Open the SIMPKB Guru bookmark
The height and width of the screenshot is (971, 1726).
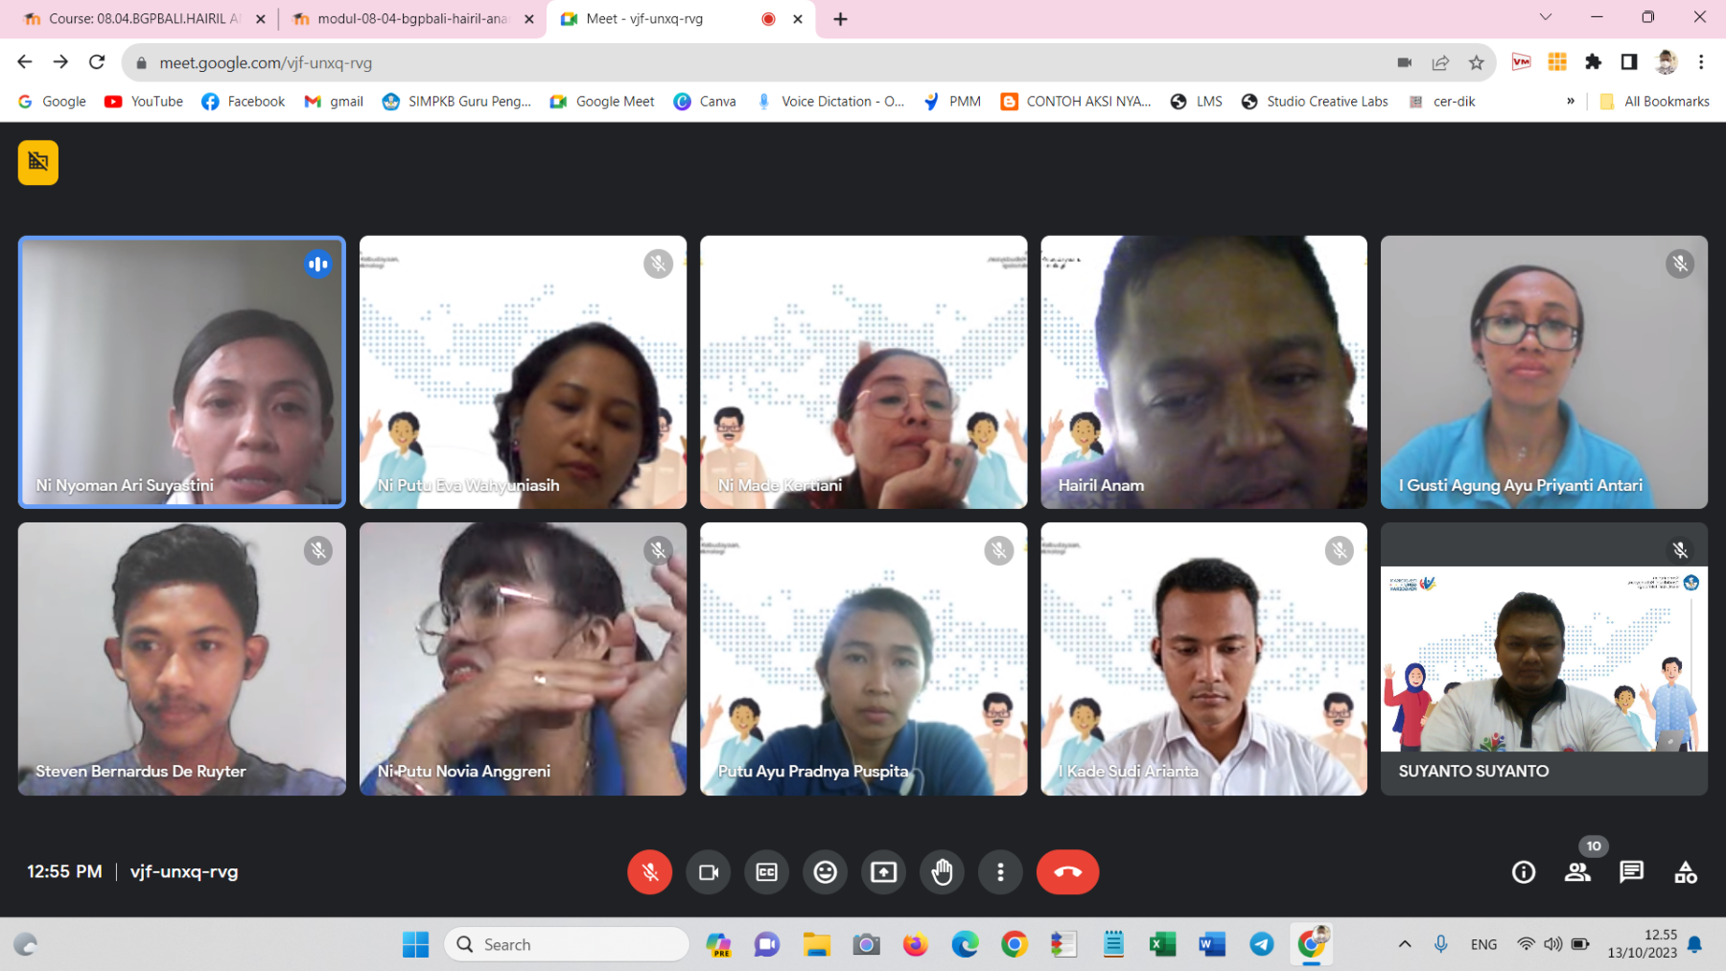456,102
